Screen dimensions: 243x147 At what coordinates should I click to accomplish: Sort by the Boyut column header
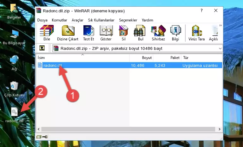click(141, 57)
